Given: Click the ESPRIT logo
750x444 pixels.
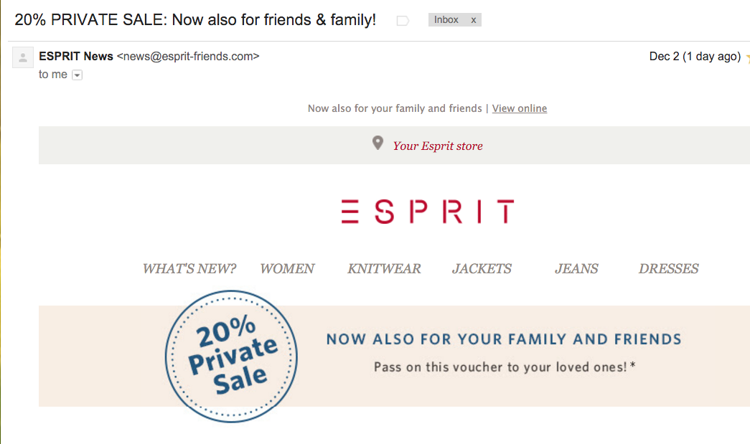Looking at the screenshot, I should pos(428,212).
